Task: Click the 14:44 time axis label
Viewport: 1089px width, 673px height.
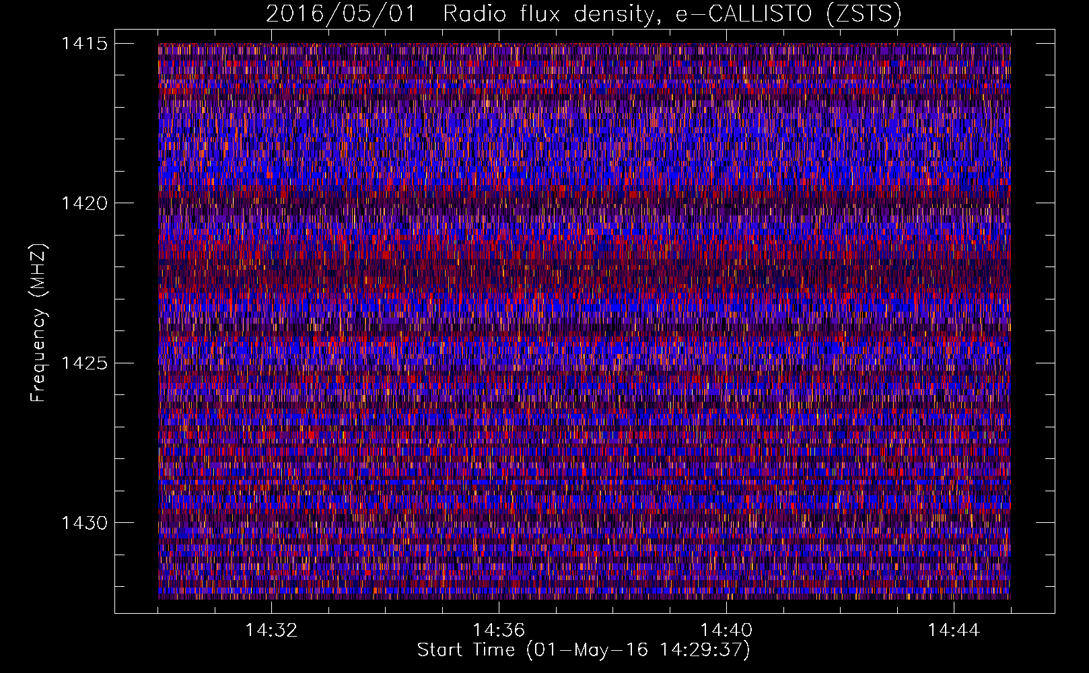Action: [954, 631]
